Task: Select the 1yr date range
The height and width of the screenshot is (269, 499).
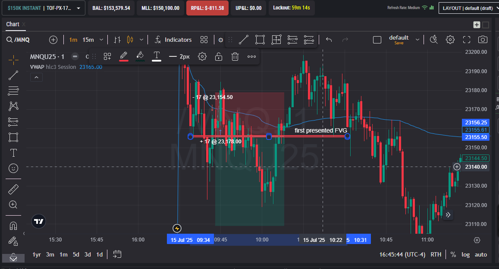Action: [x=37, y=254]
